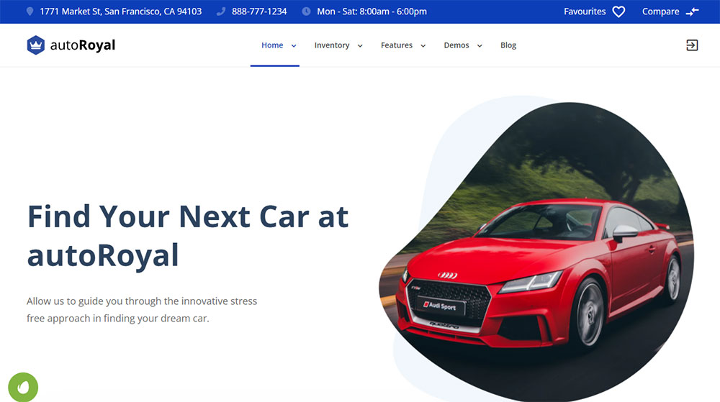Image resolution: width=720 pixels, height=402 pixels.
Task: Click the Home navigation item
Action: click(x=272, y=45)
